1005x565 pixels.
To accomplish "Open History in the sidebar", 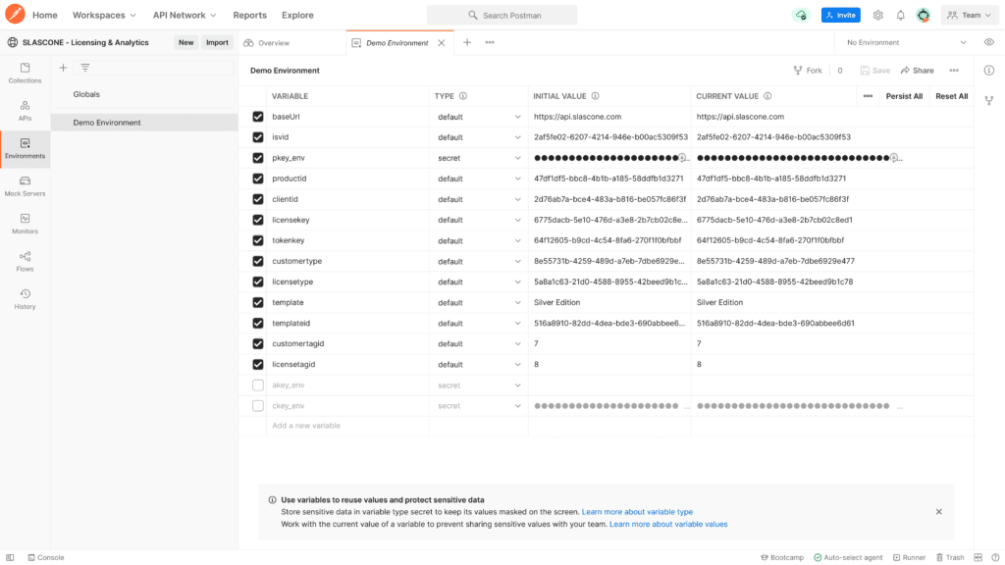I will (x=25, y=299).
